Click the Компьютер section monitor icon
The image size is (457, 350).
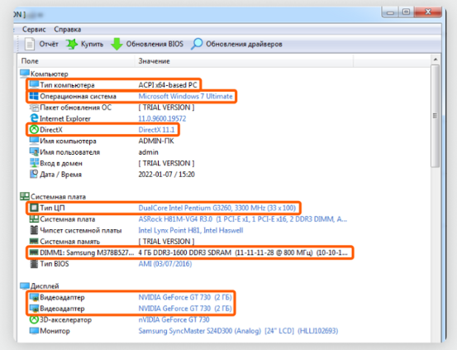(25, 74)
